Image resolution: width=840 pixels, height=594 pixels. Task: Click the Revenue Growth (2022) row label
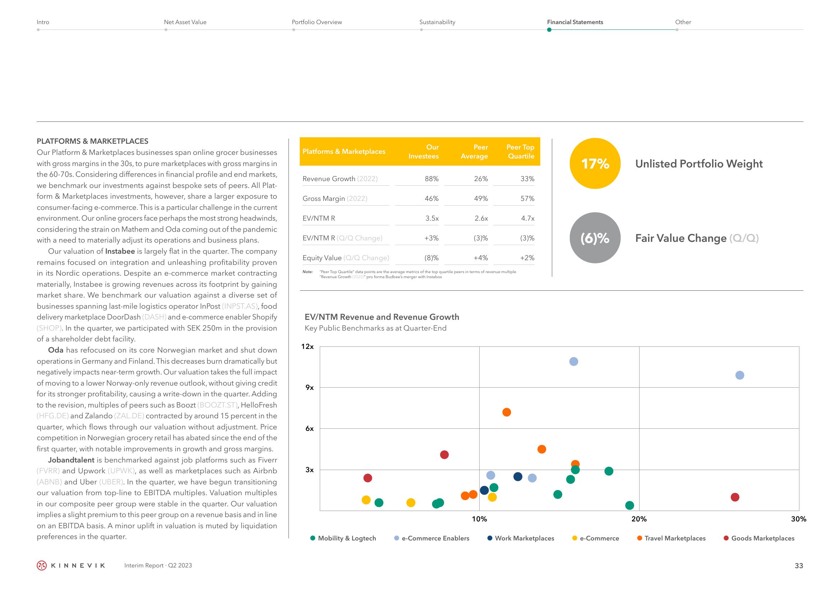[340, 179]
